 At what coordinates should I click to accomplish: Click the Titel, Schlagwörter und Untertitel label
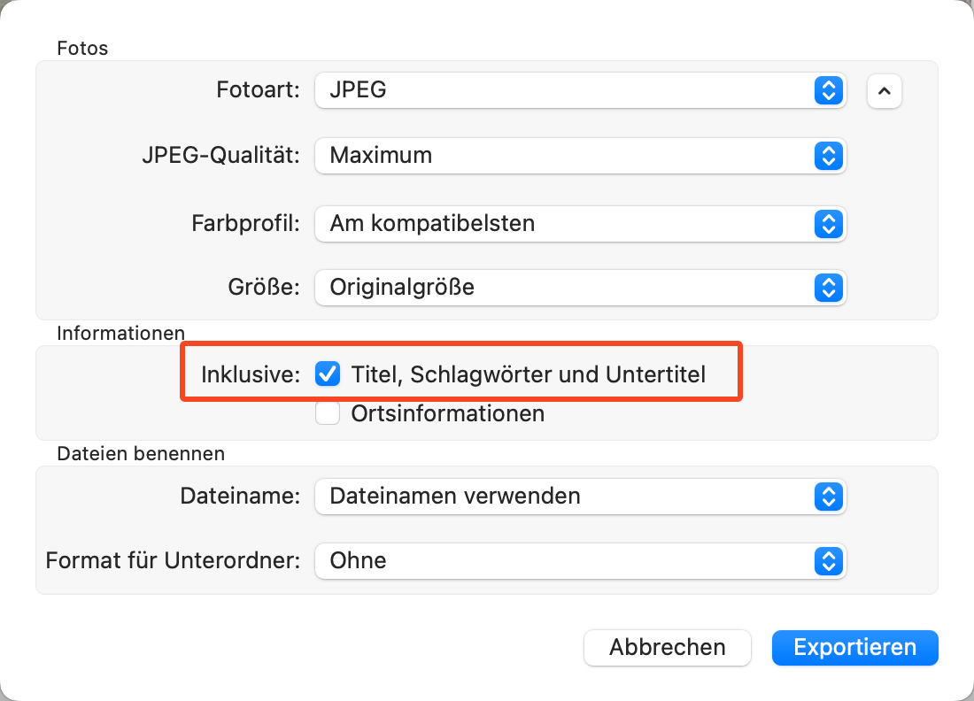tap(528, 374)
